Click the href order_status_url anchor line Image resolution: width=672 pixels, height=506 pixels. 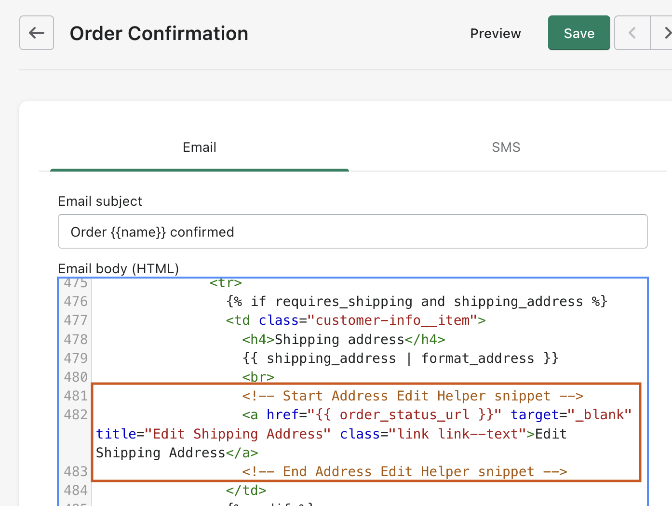coord(437,414)
